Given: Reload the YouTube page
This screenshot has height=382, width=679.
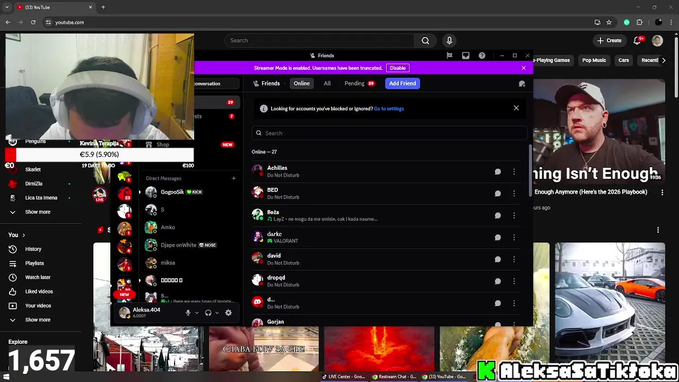Looking at the screenshot, I should [x=33, y=22].
